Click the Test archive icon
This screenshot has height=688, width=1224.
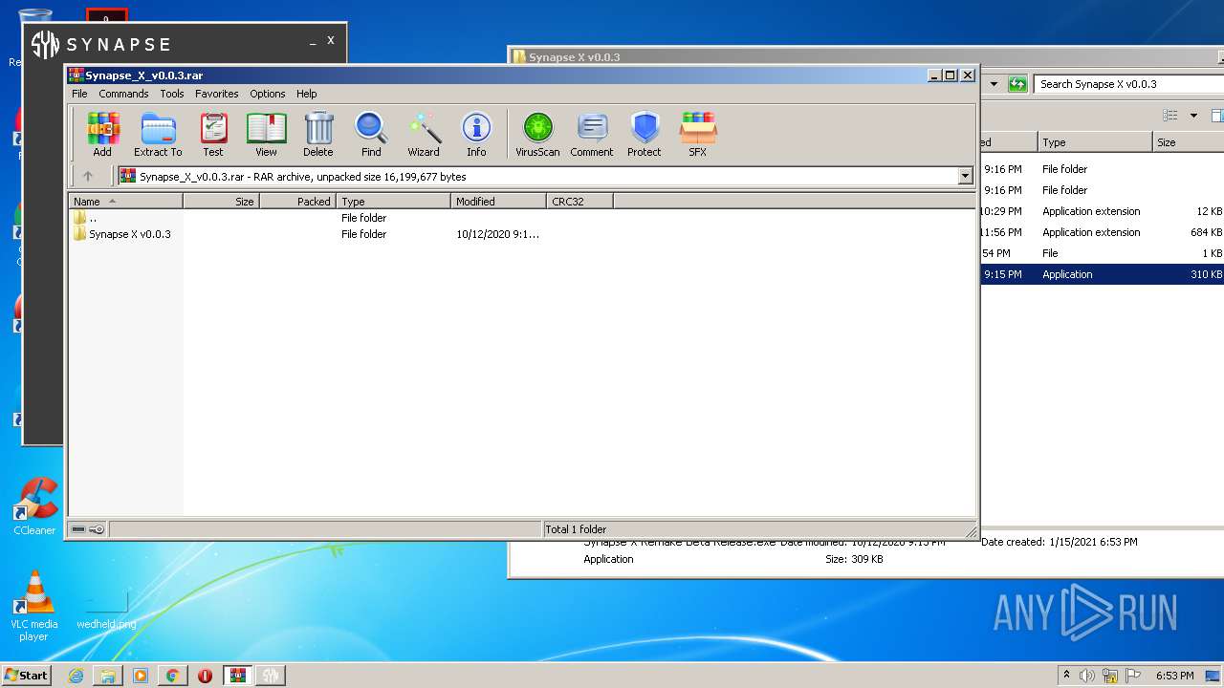point(213,134)
